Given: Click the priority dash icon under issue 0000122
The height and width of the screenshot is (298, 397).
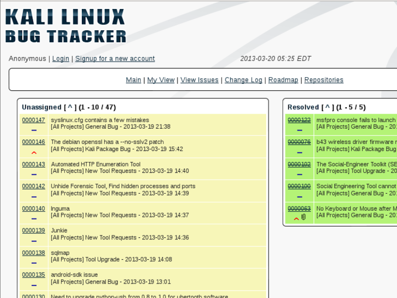Looking at the screenshot, I should 299,130.
